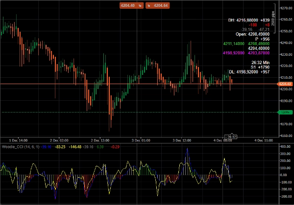Select the orange current price tag 4204.40
The width and height of the screenshot is (294, 205).
[285, 84]
